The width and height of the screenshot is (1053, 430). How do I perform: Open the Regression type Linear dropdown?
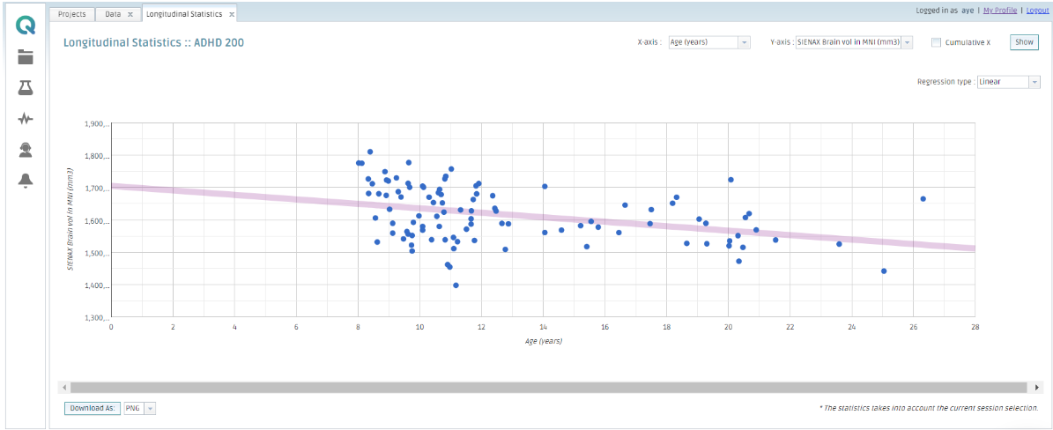point(1034,82)
